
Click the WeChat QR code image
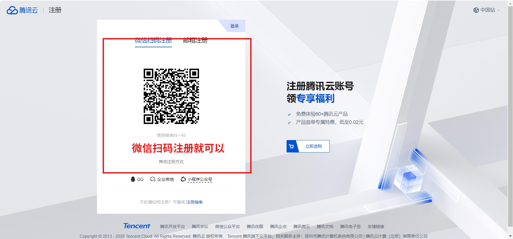coord(171,96)
